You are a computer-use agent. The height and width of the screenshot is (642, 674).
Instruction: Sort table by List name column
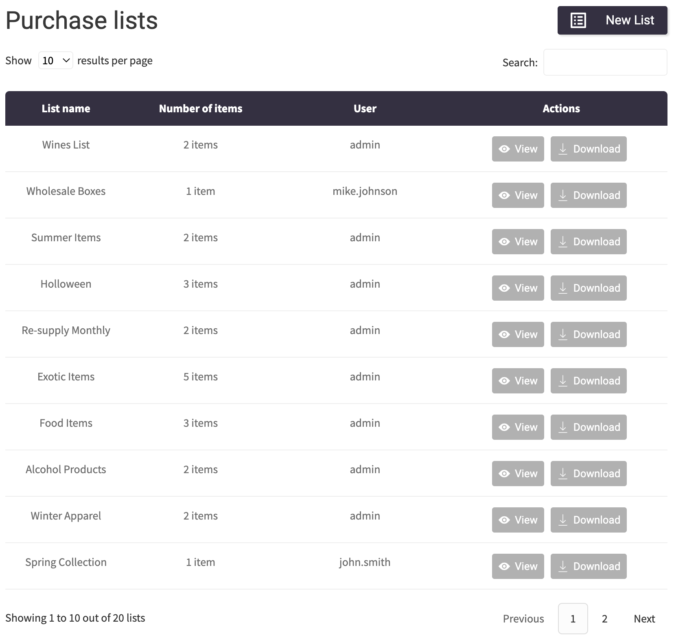pos(66,108)
